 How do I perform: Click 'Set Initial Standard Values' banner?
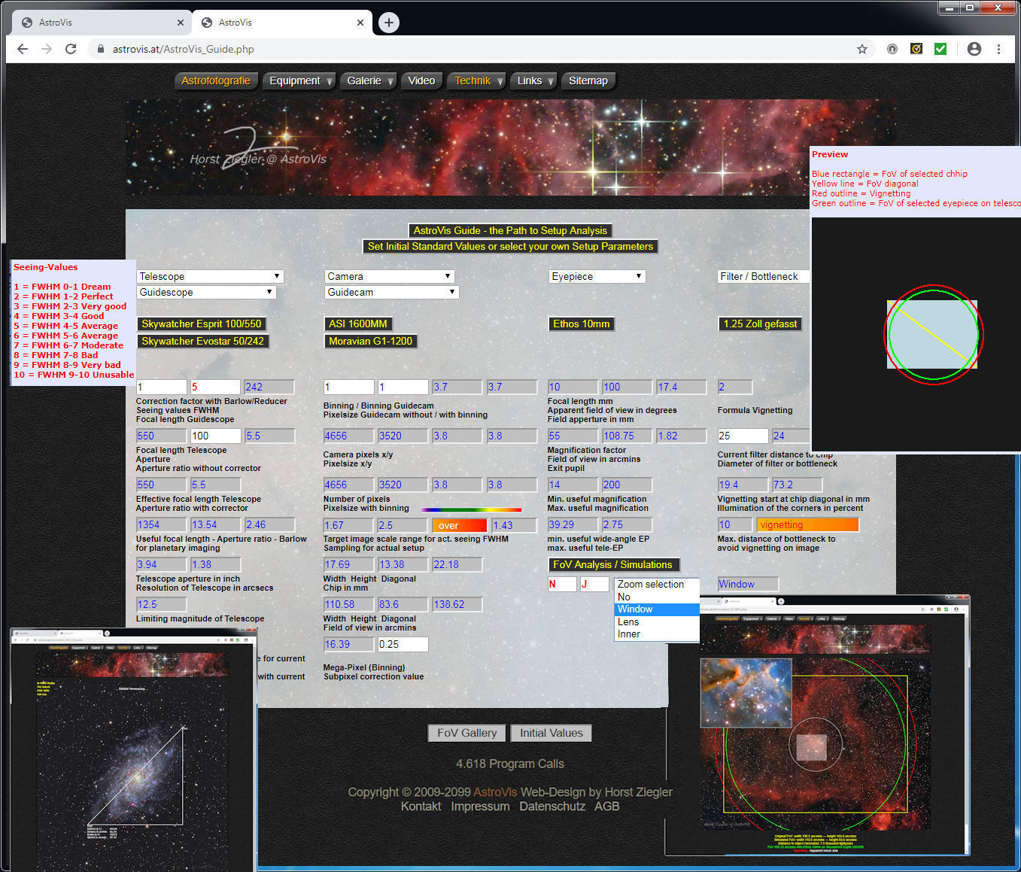click(510, 246)
